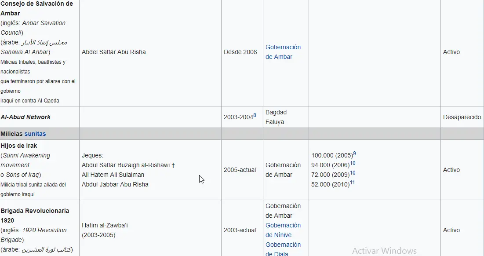Screen dimensions: 484x256
Task: Select the Hijos de Irak title
Action: coord(19,146)
